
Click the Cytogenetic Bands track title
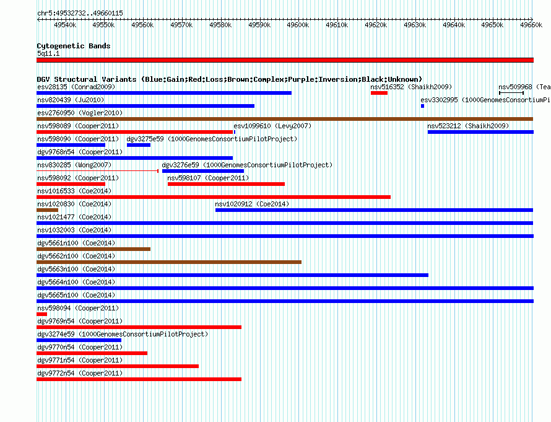click(74, 46)
